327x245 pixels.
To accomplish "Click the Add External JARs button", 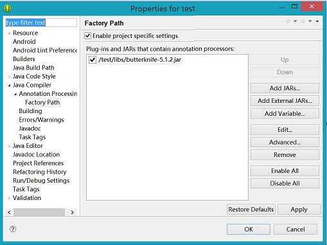I will (x=285, y=101).
